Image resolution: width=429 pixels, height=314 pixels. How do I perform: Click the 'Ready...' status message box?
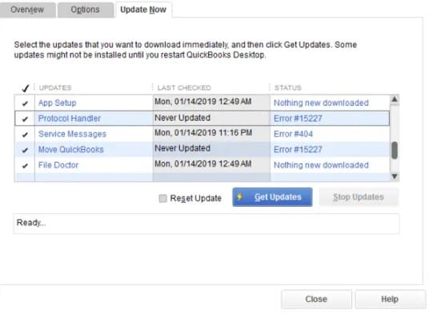tap(206, 223)
